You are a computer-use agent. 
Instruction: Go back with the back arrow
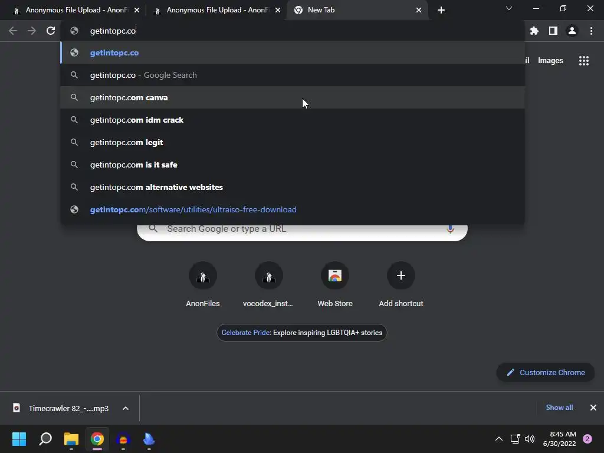pyautogui.click(x=13, y=31)
